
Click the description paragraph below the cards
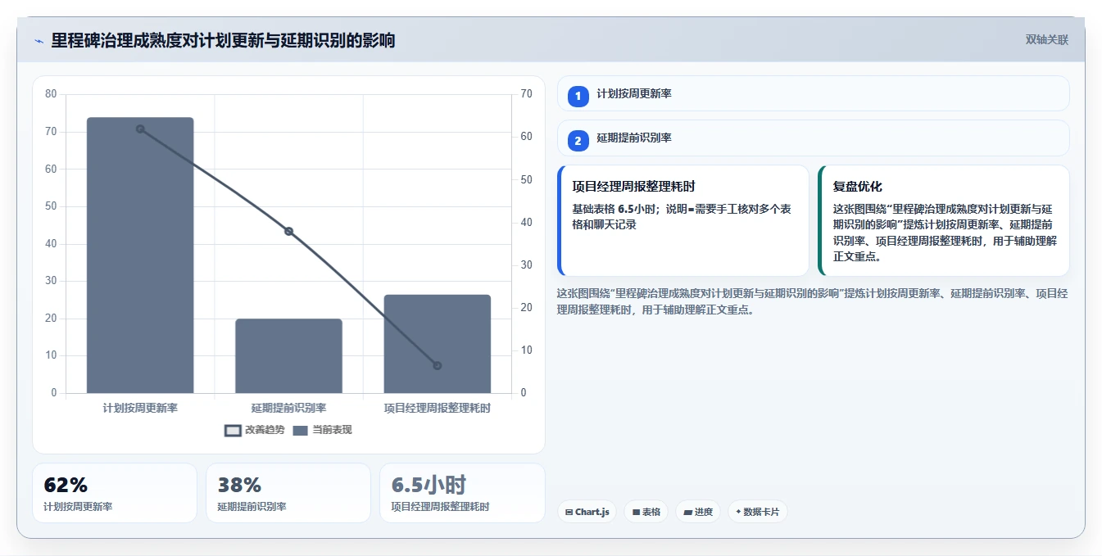coord(812,301)
